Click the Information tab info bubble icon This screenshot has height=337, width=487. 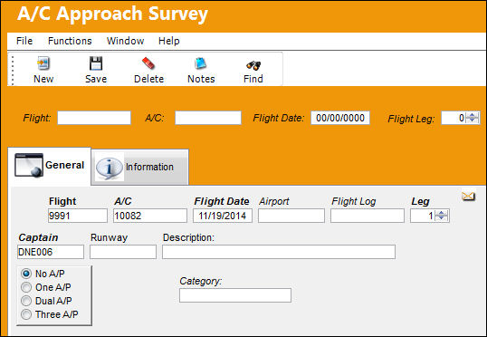pyautogui.click(x=109, y=168)
